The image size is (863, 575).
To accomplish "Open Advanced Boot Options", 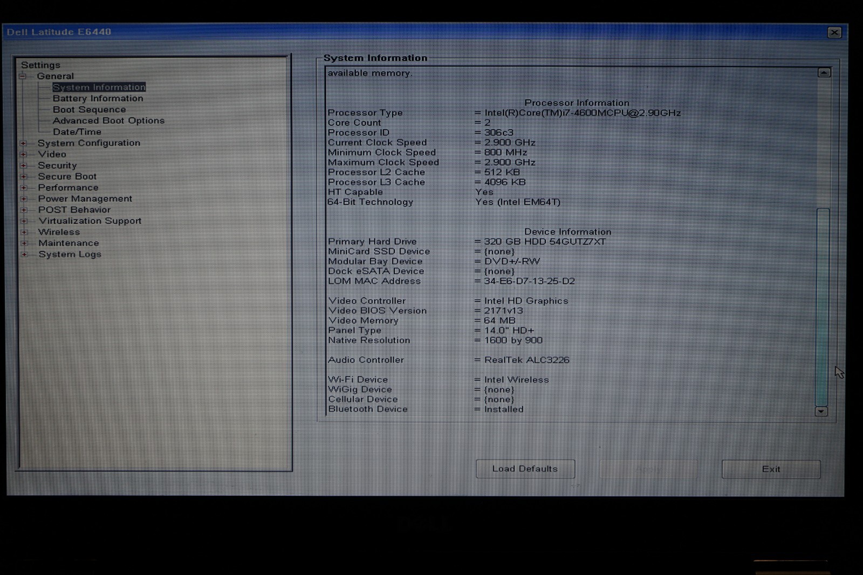I will (x=108, y=121).
